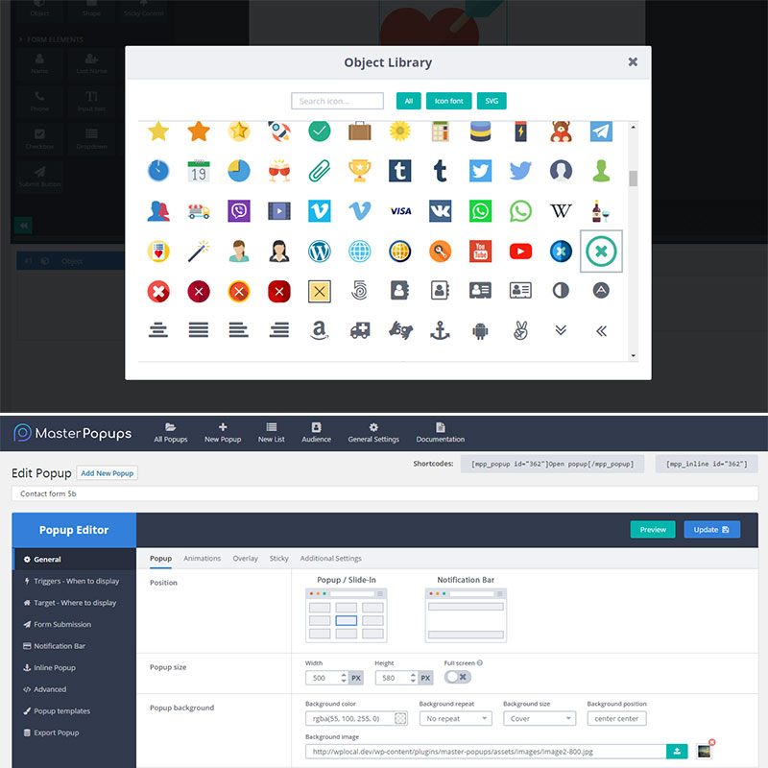Pick the green checkmark circle icon
Viewport: 768px width, 768px height.
[x=320, y=131]
